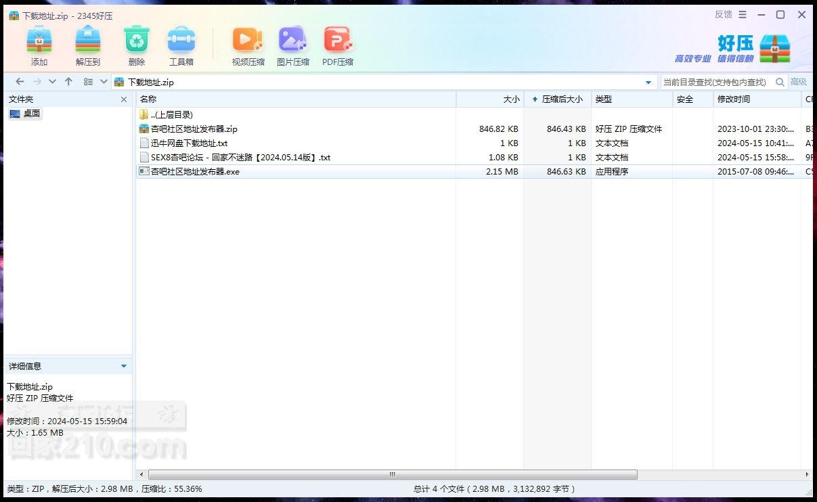Viewport: 817px width, 502px height.
Task: Collapse the 详细信息 panel
Action: [124, 366]
